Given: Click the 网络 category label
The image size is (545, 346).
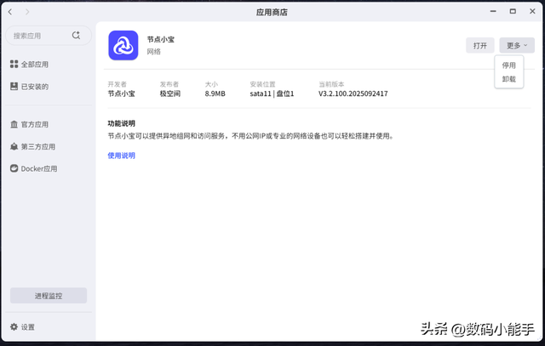Looking at the screenshot, I should click(x=153, y=51).
